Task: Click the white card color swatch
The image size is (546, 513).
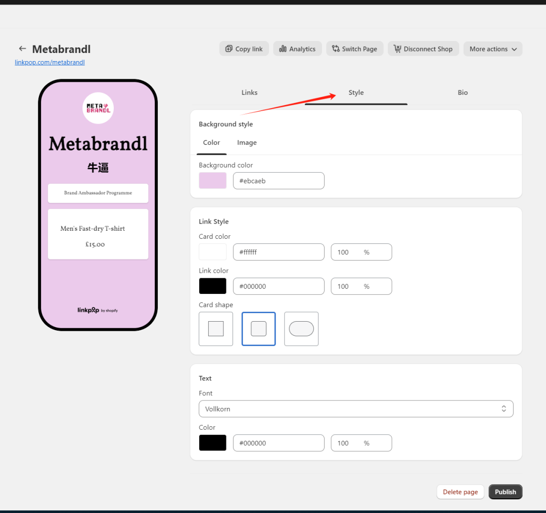Action: pos(212,252)
